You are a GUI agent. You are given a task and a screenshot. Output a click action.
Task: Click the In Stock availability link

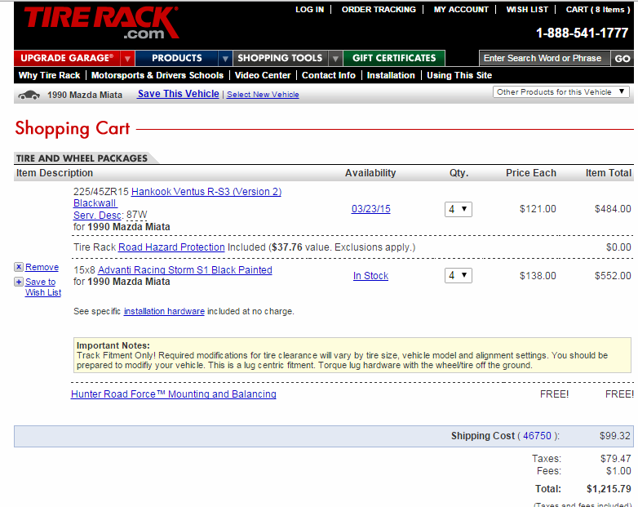[x=370, y=276]
